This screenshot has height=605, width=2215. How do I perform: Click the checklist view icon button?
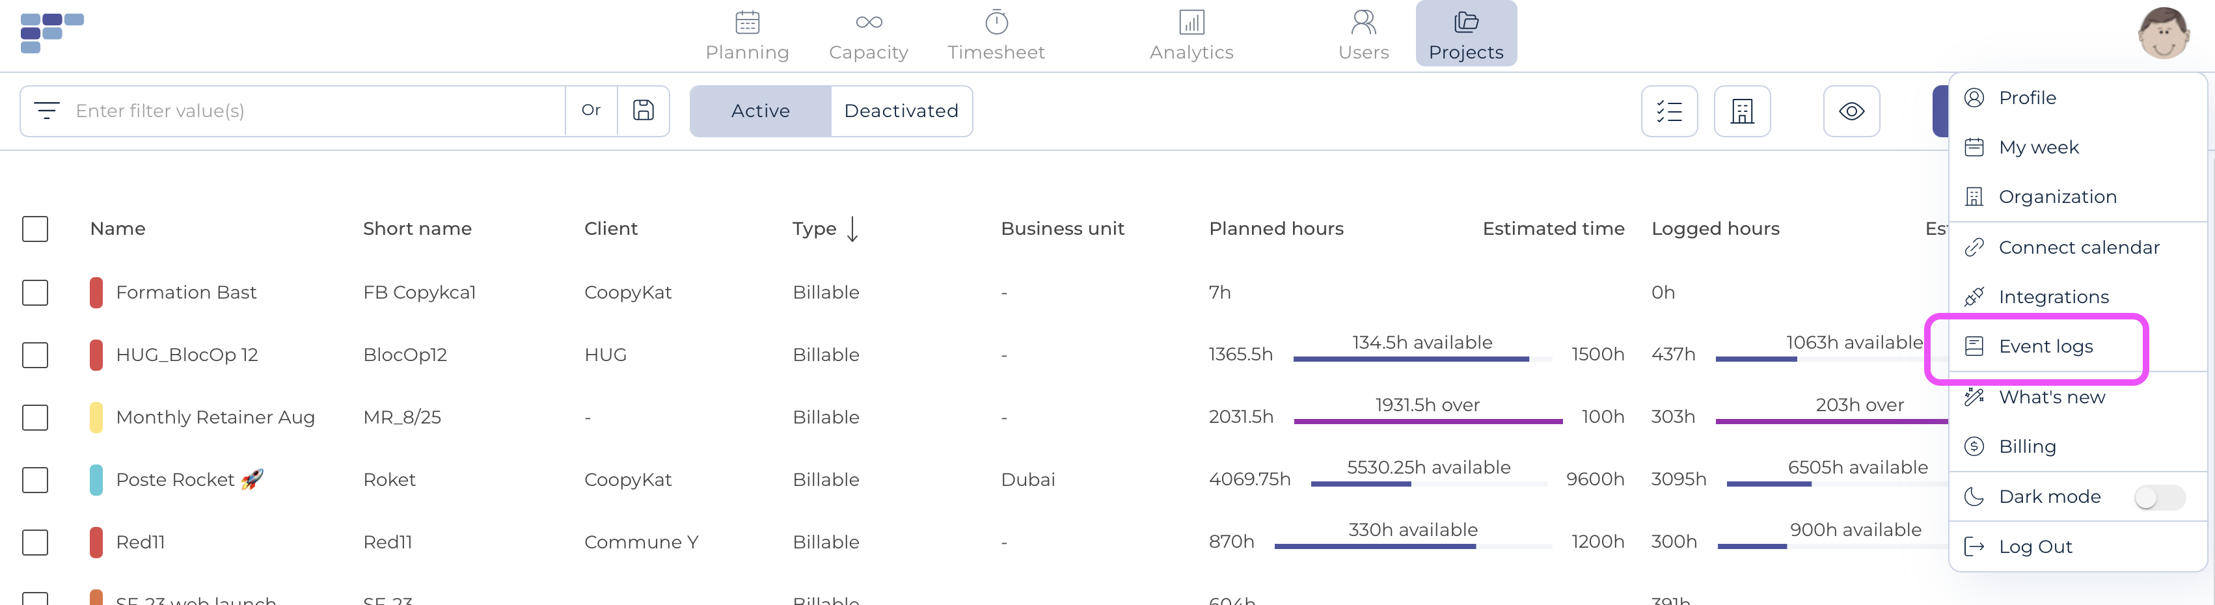[1668, 111]
